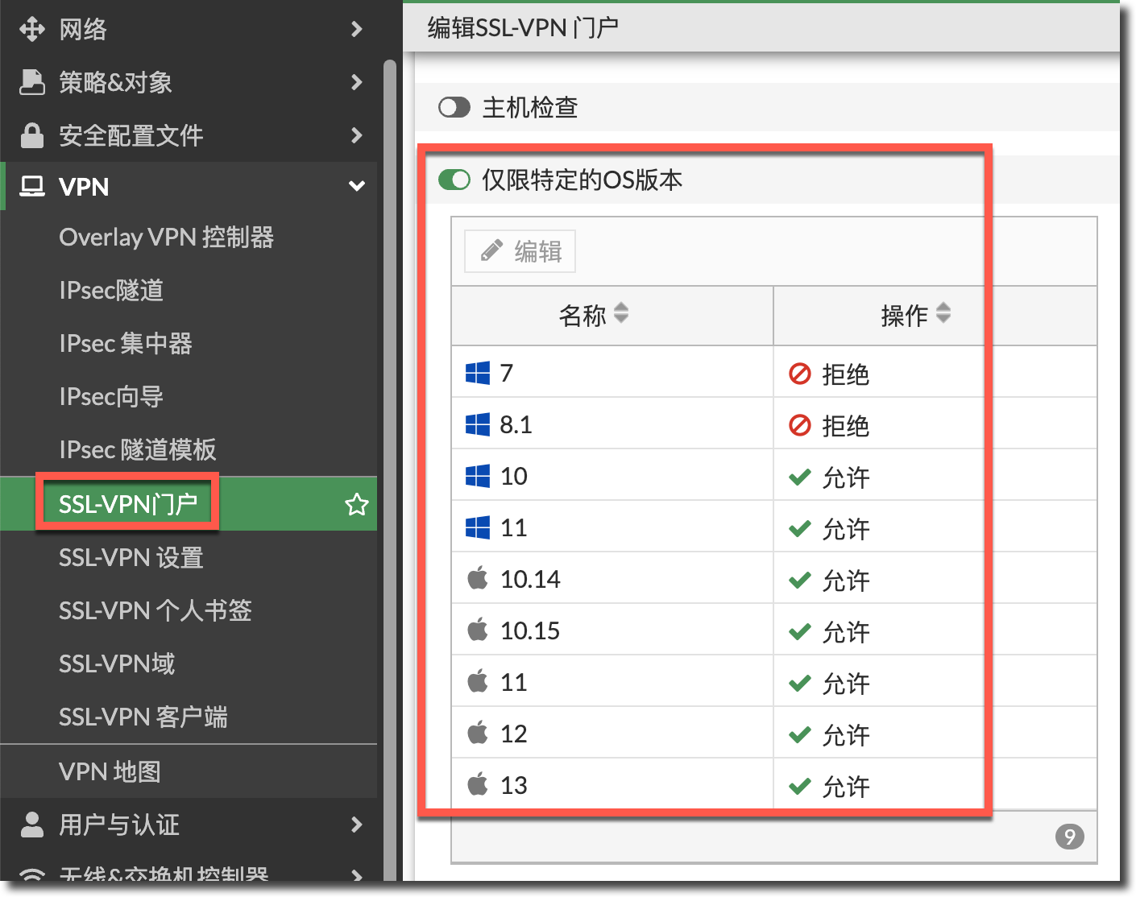Click the 编辑 button above the table
This screenshot has height=897, width=1136.
[x=520, y=251]
